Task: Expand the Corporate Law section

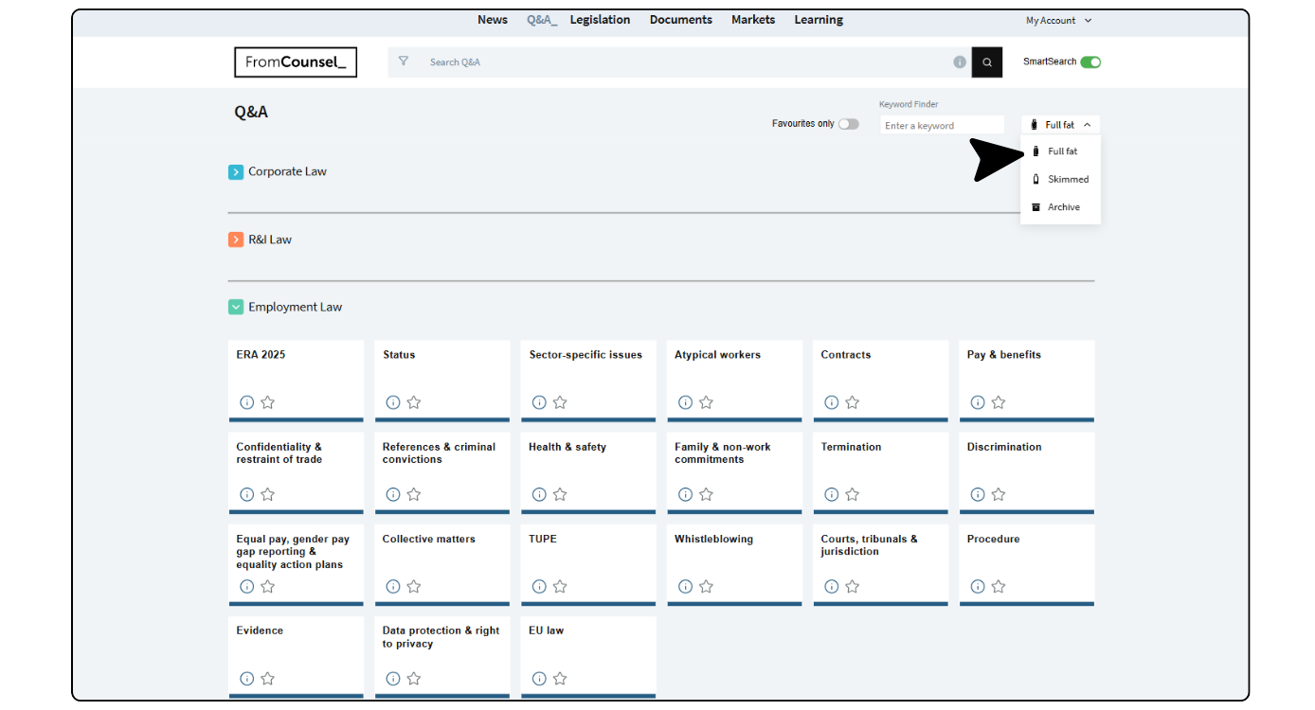Action: [x=236, y=172]
